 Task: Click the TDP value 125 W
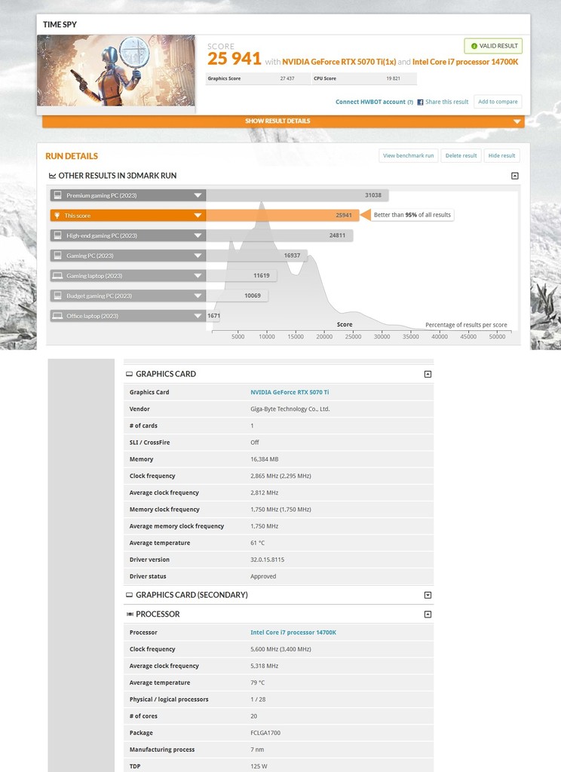pos(259,767)
